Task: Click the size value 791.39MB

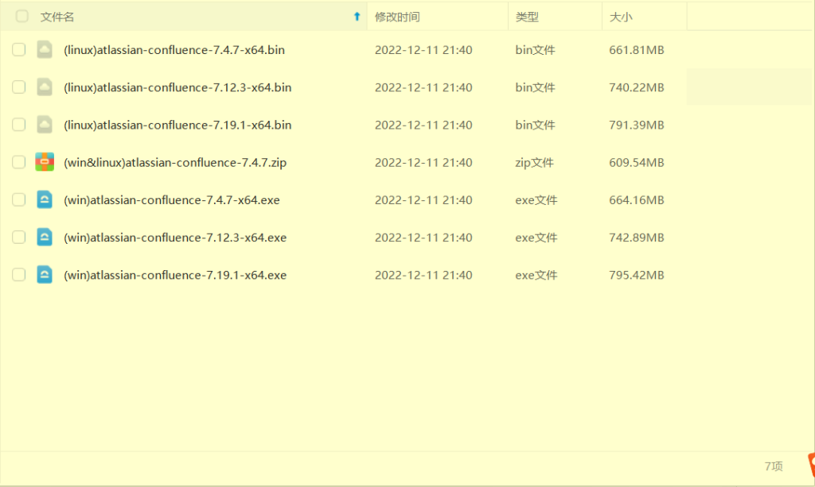Action: [x=637, y=125]
